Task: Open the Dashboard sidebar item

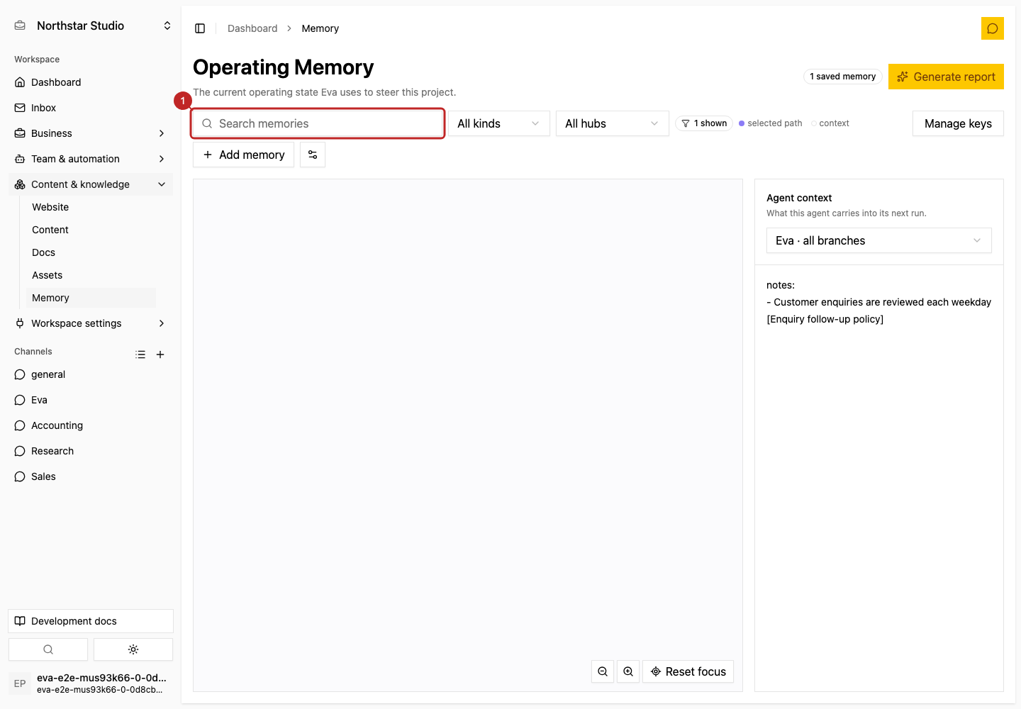Action: [91, 82]
